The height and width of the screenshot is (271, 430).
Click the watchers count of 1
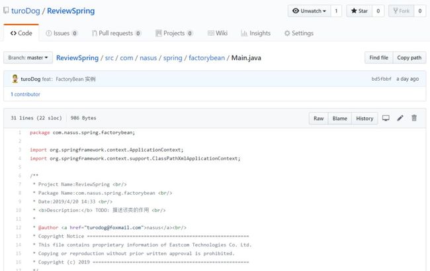[336, 11]
